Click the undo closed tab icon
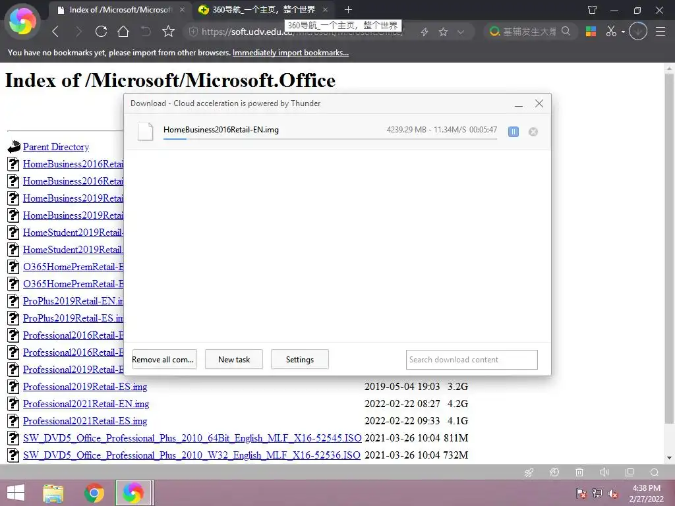675x506 pixels. coord(146,32)
